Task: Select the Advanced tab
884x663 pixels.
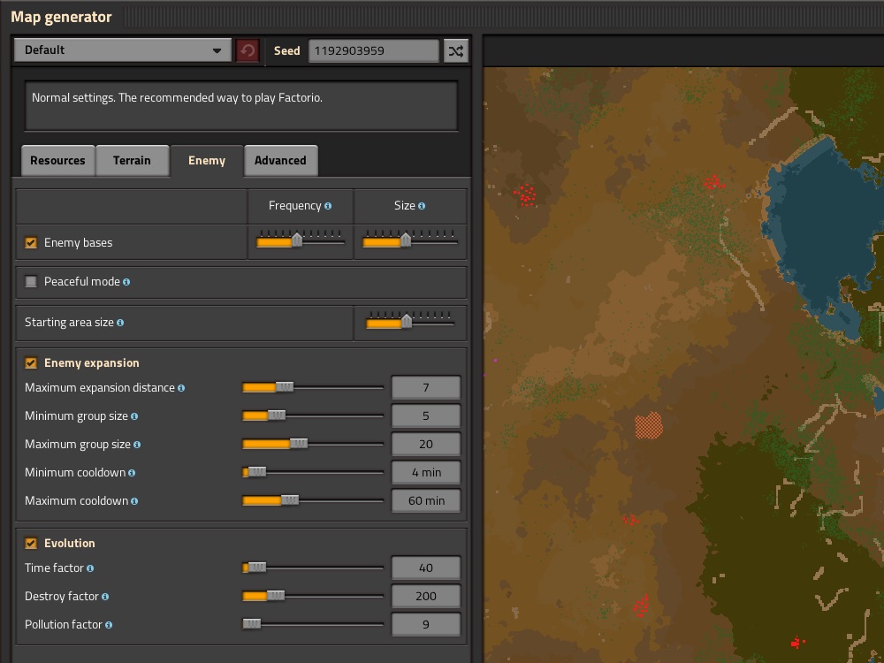Action: (281, 160)
